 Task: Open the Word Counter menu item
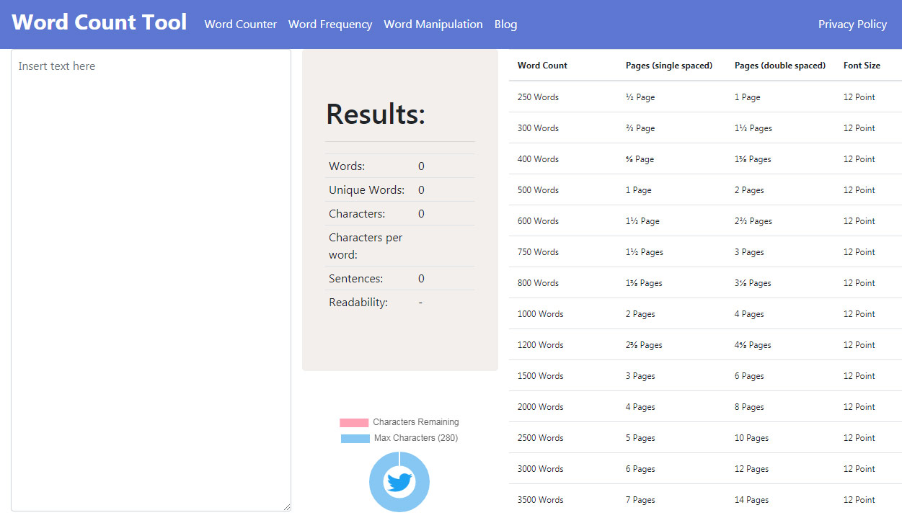coord(240,24)
